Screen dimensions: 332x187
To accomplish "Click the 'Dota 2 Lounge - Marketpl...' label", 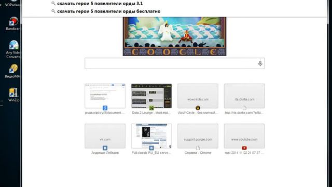I will click(151, 113).
